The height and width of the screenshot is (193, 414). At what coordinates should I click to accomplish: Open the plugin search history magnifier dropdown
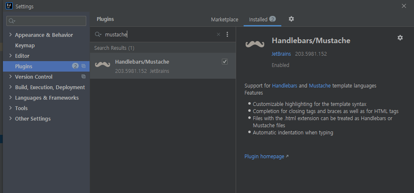pyautogui.click(x=98, y=34)
